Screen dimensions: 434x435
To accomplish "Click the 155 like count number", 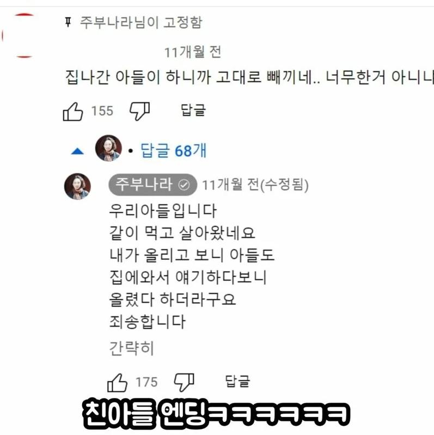I will [x=102, y=111].
